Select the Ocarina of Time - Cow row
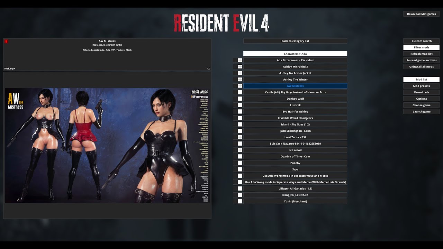This screenshot has width=443, height=249. [295, 156]
